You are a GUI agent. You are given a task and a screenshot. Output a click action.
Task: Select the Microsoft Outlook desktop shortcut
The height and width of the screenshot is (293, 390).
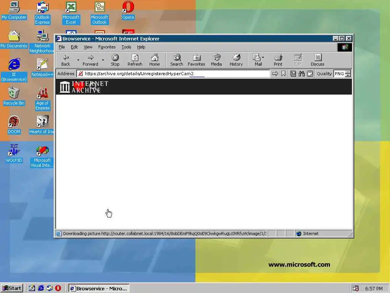tap(99, 13)
